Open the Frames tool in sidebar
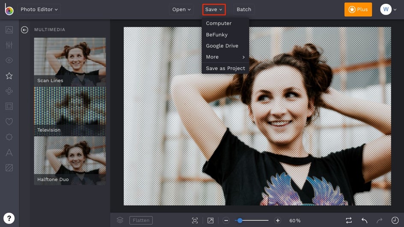404x227 pixels. pos(9,106)
